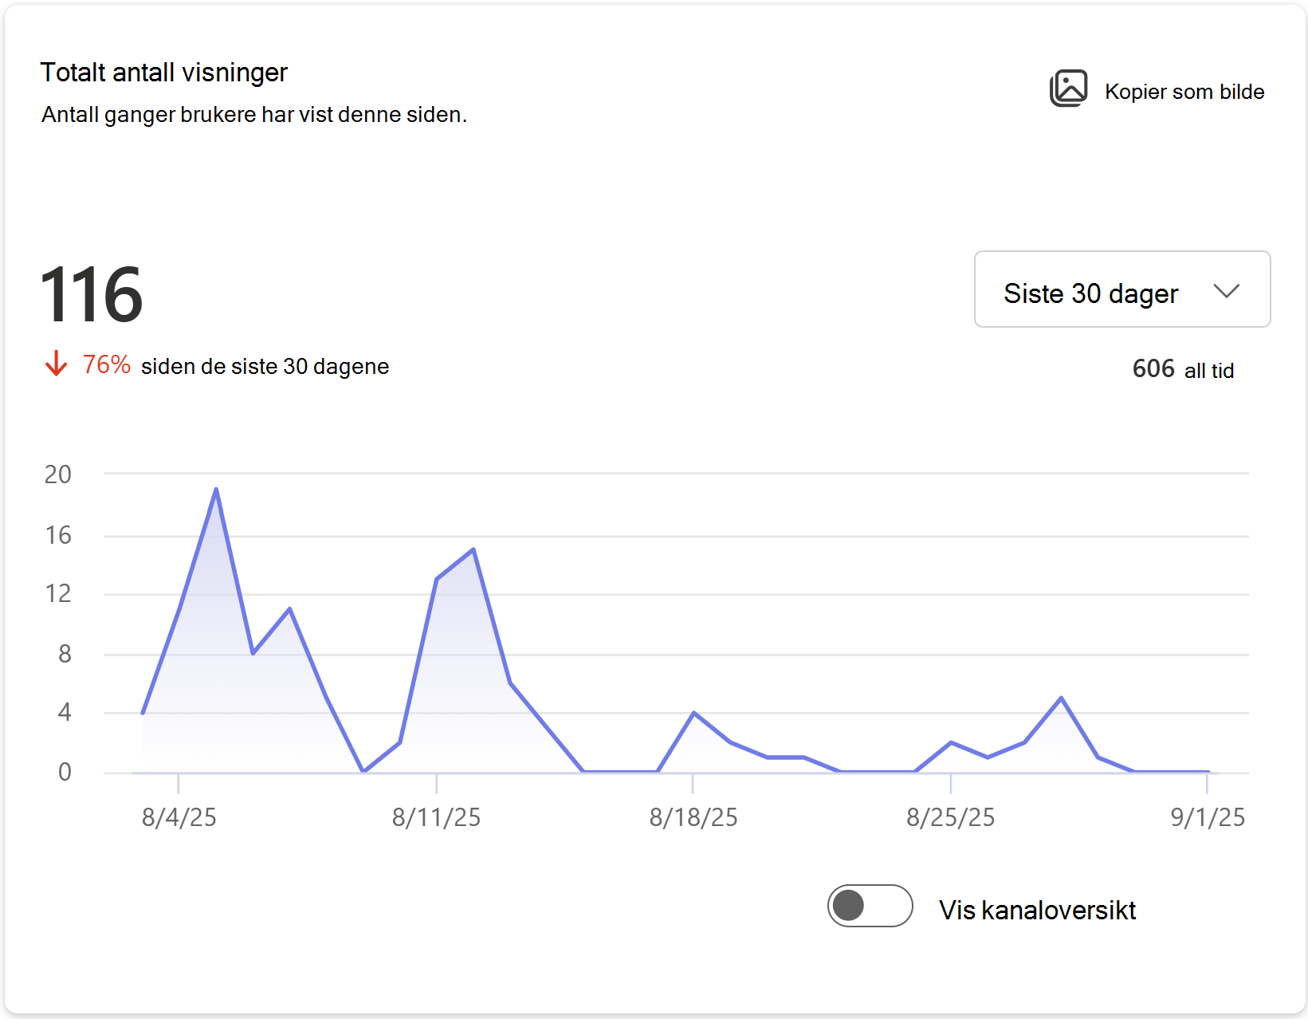Click the 116 total views number
1308x1019 pixels.
click(x=92, y=295)
